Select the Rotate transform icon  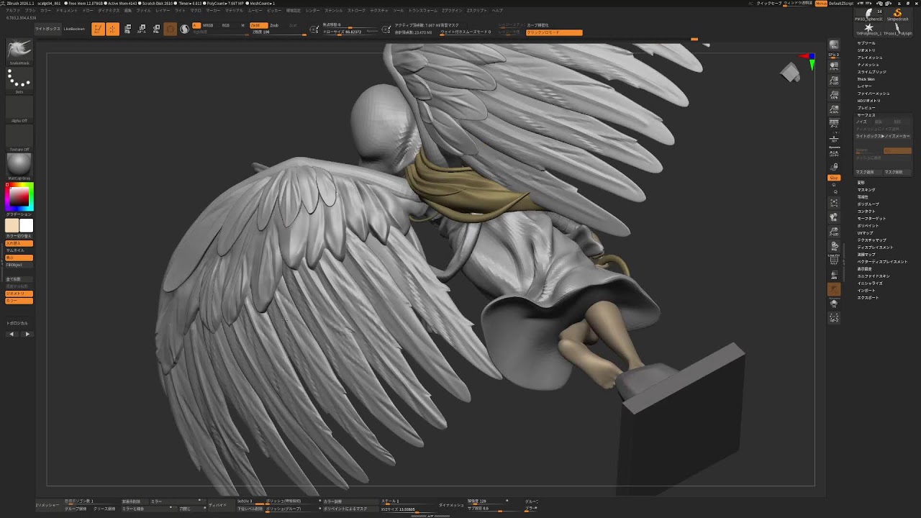(x=156, y=29)
